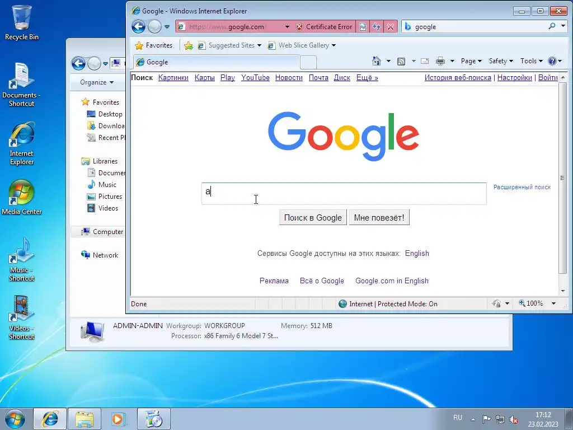Viewport: 573px width, 430px height.
Task: Open the Home button dropdown arrow
Action: [388, 61]
